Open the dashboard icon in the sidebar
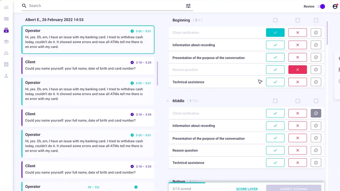The width and height of the screenshot is (340, 191). [x=6, y=19]
